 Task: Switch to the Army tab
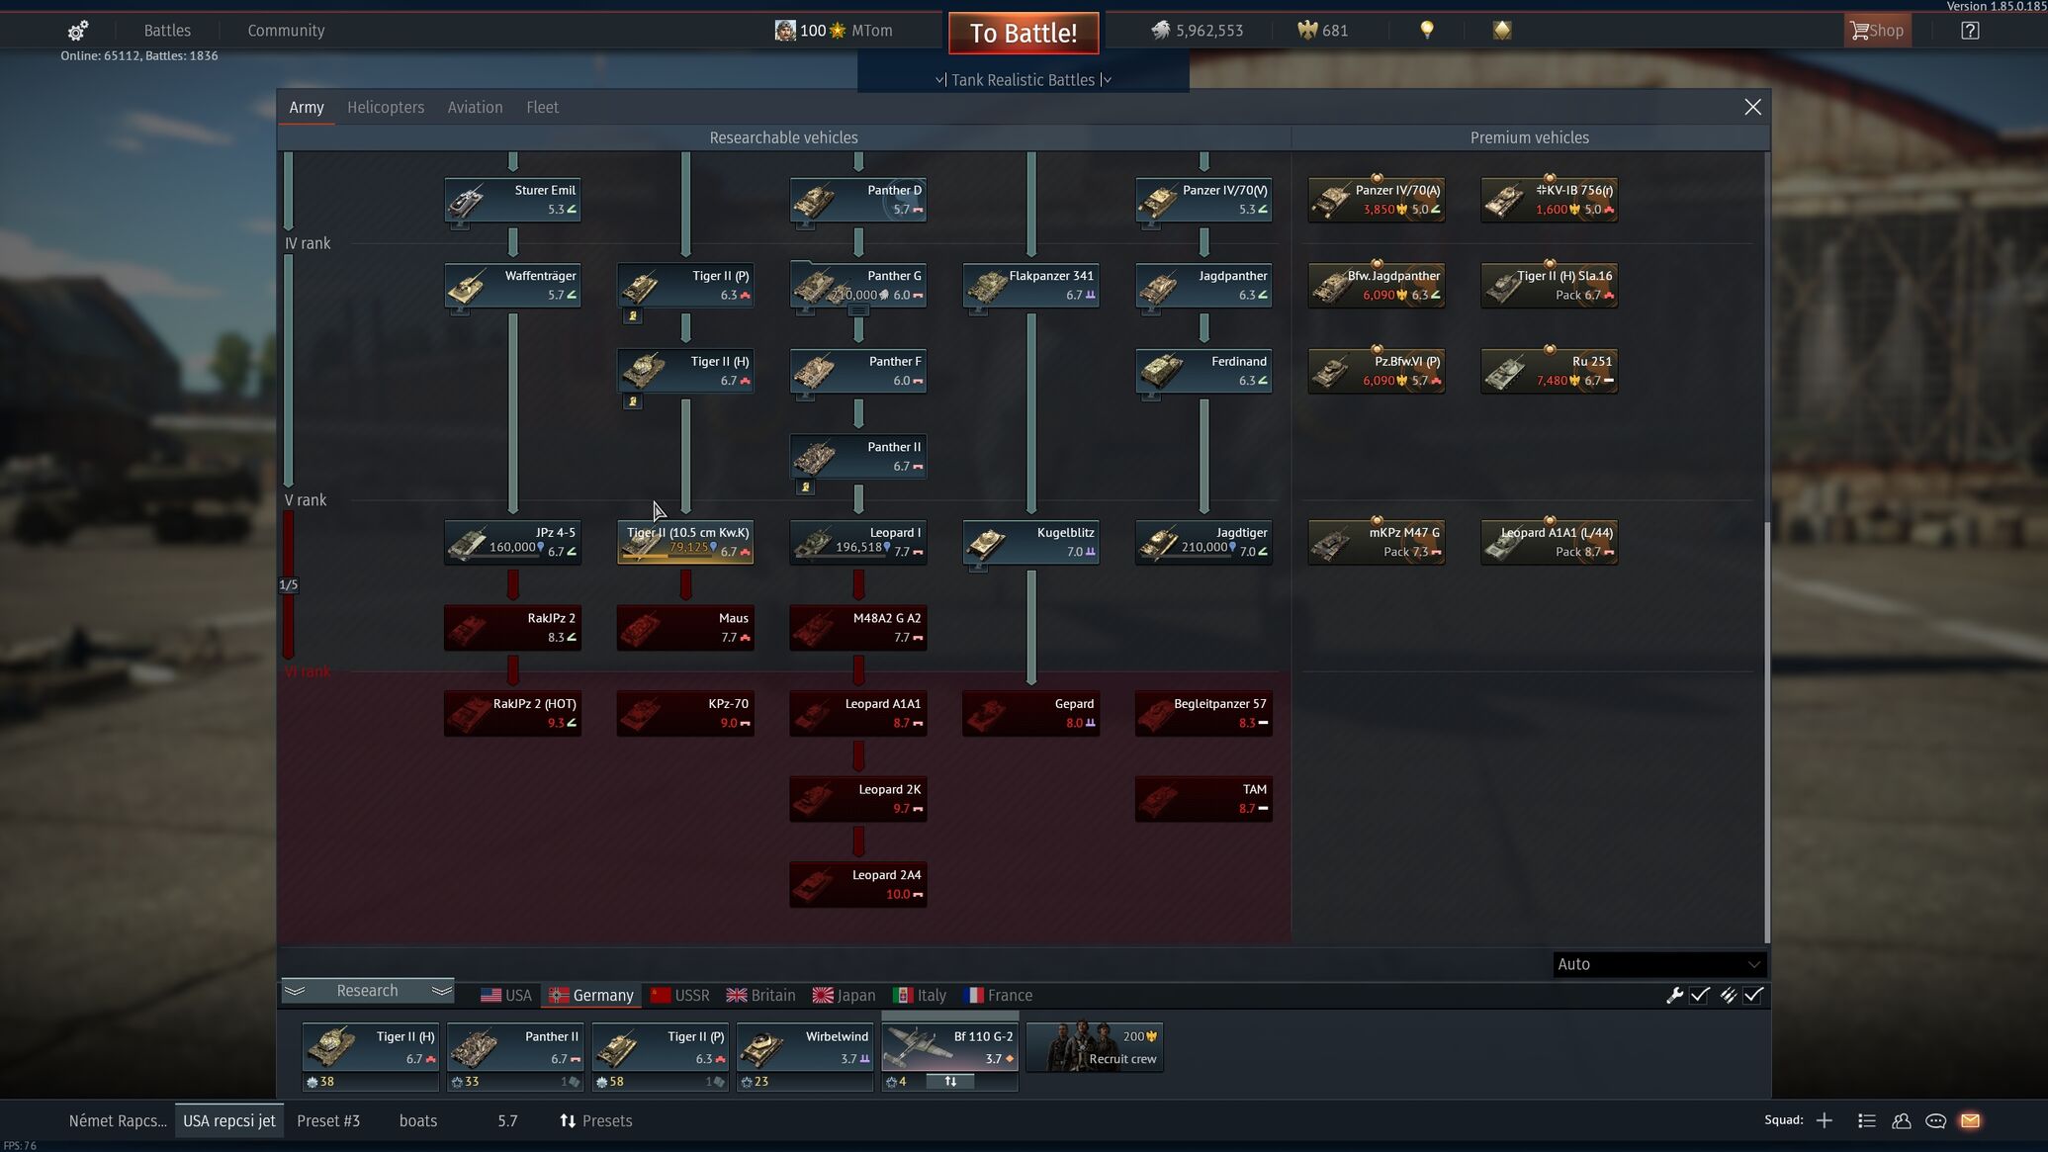tap(307, 108)
